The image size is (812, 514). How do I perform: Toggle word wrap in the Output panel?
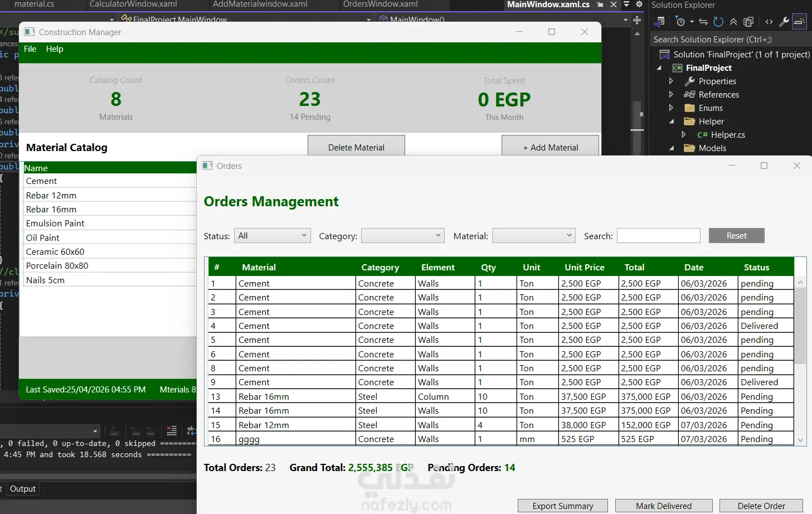point(191,431)
